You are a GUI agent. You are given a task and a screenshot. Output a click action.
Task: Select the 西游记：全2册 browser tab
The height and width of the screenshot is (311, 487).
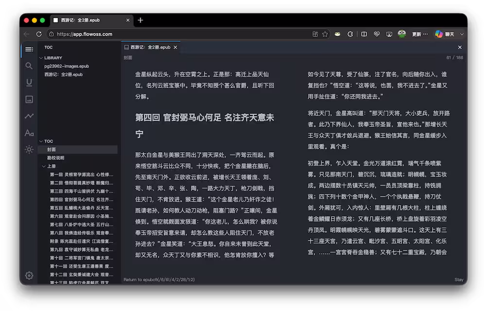pyautogui.click(x=92, y=20)
